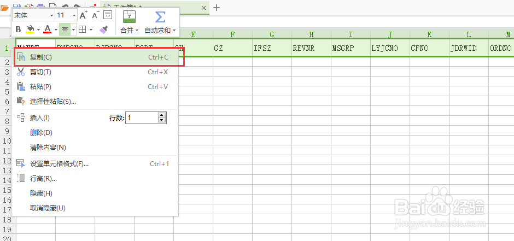
Task: Choose 删除(D) from context menu
Action: (x=95, y=133)
